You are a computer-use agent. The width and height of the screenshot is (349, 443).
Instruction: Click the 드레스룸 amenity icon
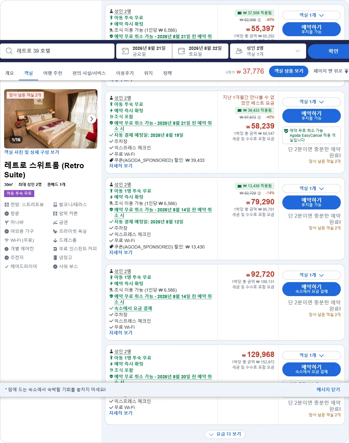coord(55,240)
